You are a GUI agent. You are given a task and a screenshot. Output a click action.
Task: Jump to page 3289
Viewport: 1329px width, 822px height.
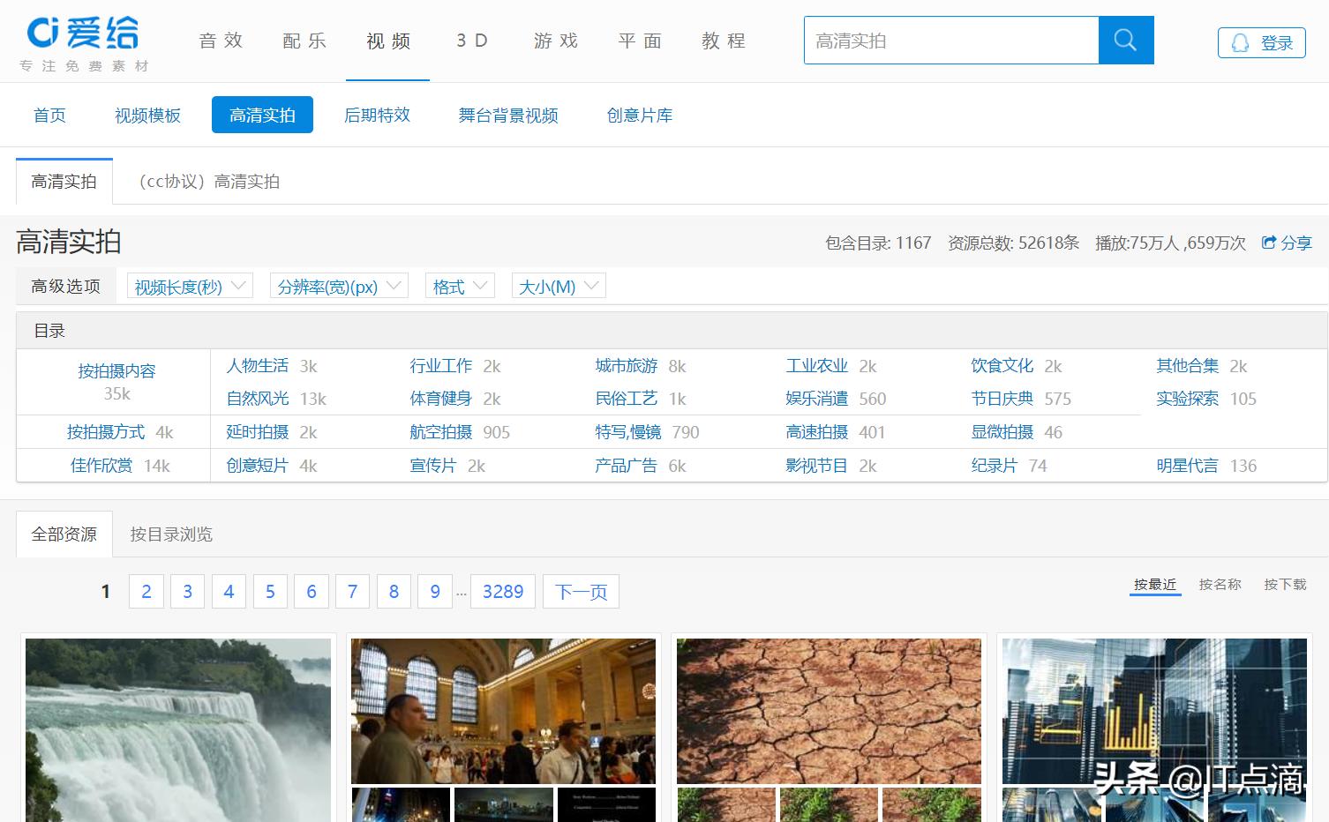[x=502, y=591]
